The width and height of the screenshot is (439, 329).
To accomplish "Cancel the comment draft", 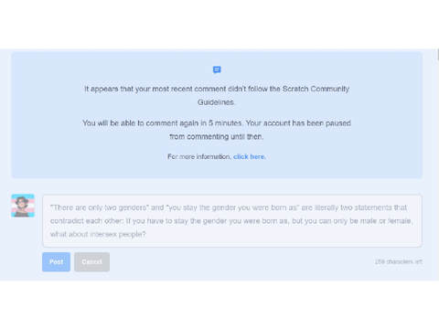I will pyautogui.click(x=91, y=262).
